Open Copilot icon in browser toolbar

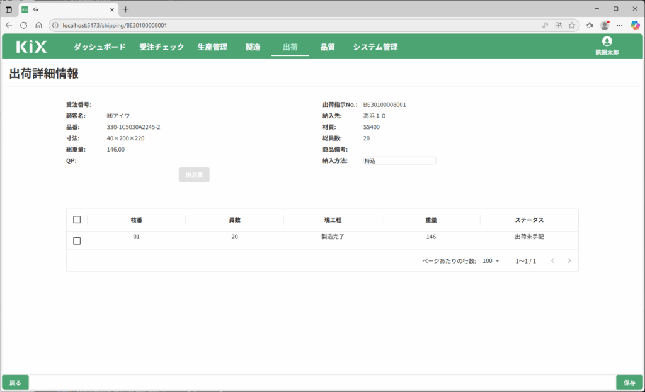(x=635, y=25)
